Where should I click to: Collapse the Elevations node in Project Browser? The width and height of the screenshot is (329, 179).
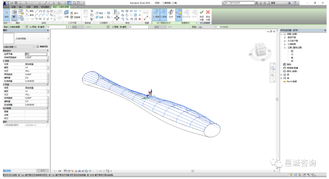[285, 48]
